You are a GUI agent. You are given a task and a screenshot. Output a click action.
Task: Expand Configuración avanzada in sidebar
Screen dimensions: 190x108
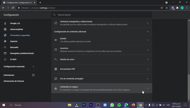tap(19, 66)
